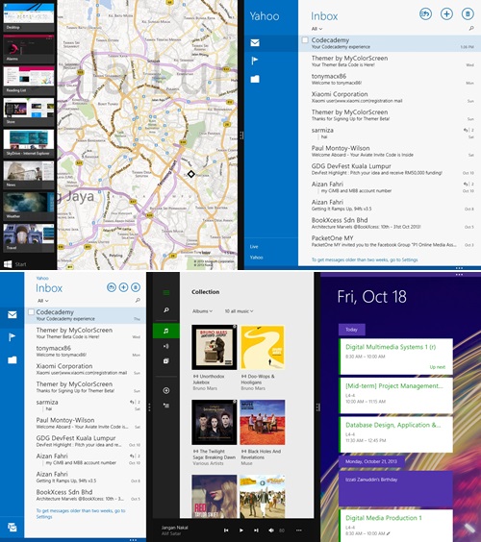The width and height of the screenshot is (481, 542).
Task: Open Database Design, Application calendar event
Action: (396, 434)
